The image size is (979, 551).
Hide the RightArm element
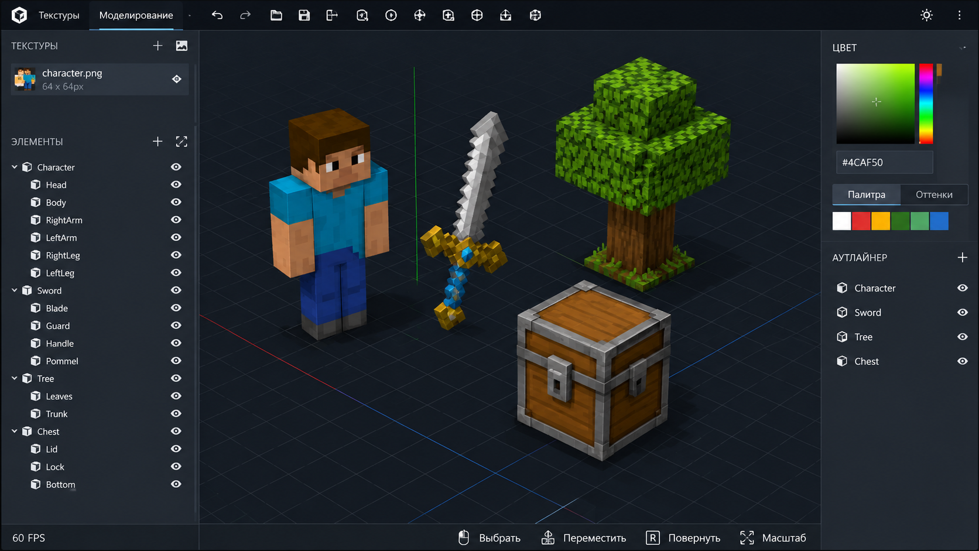176,220
